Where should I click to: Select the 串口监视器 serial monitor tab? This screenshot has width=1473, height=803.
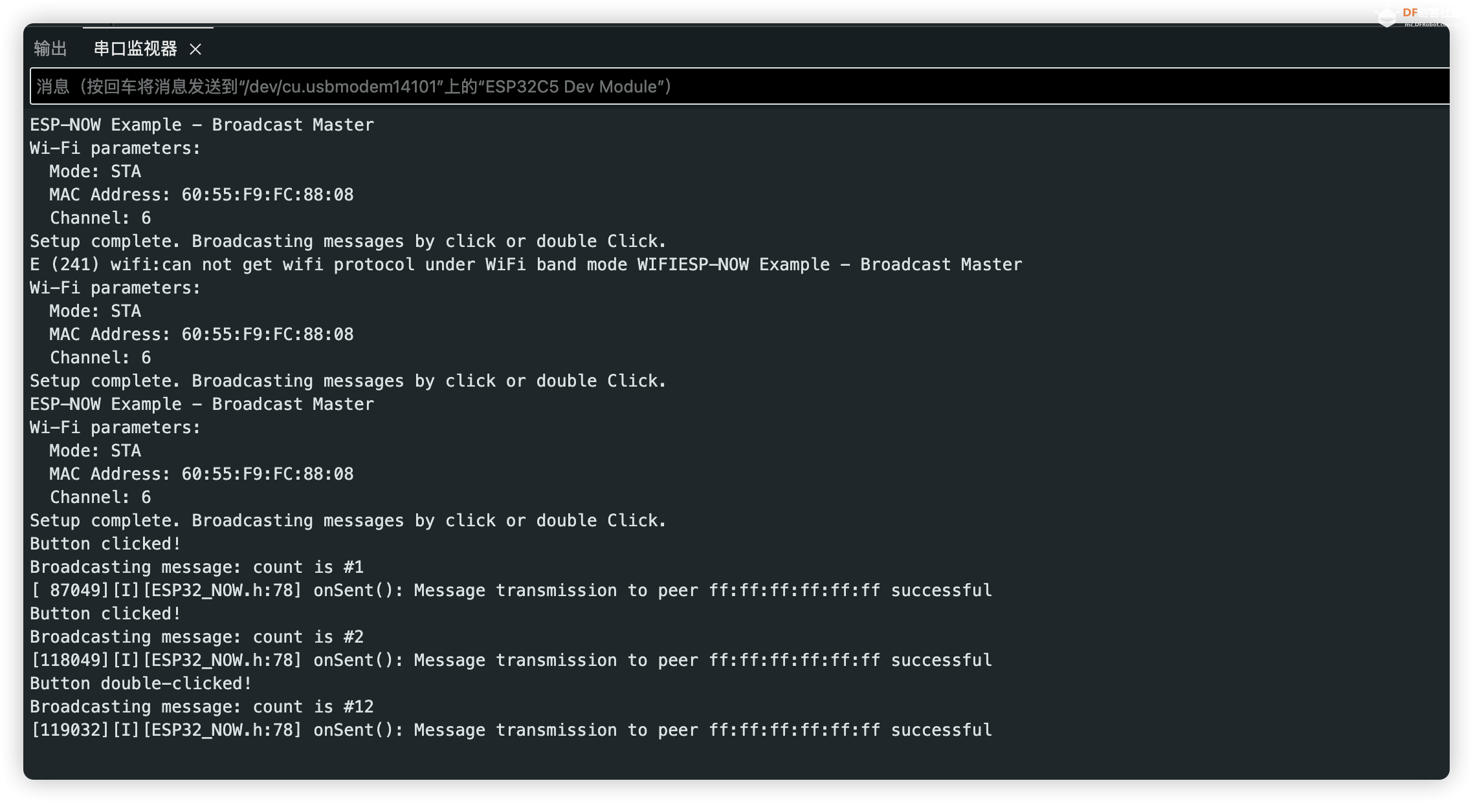pos(135,48)
